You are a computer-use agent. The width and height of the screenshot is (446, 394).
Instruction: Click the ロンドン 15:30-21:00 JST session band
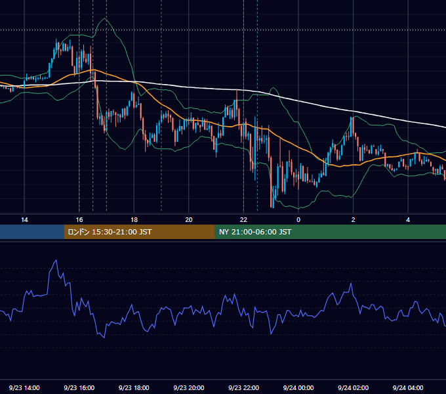click(x=139, y=232)
